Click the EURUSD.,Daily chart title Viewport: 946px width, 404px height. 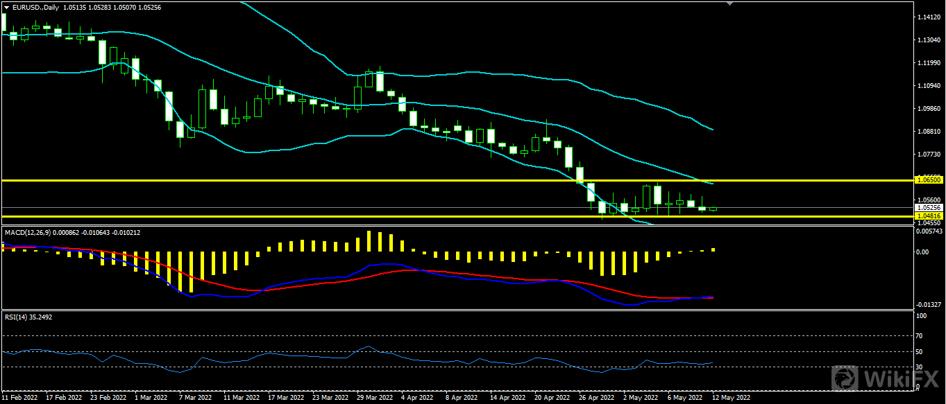tap(36, 7)
